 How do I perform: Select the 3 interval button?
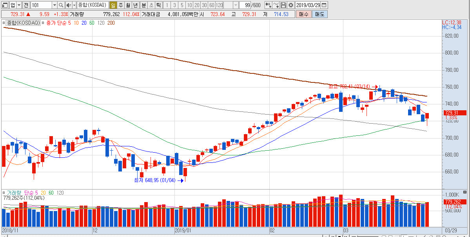pos(174,5)
